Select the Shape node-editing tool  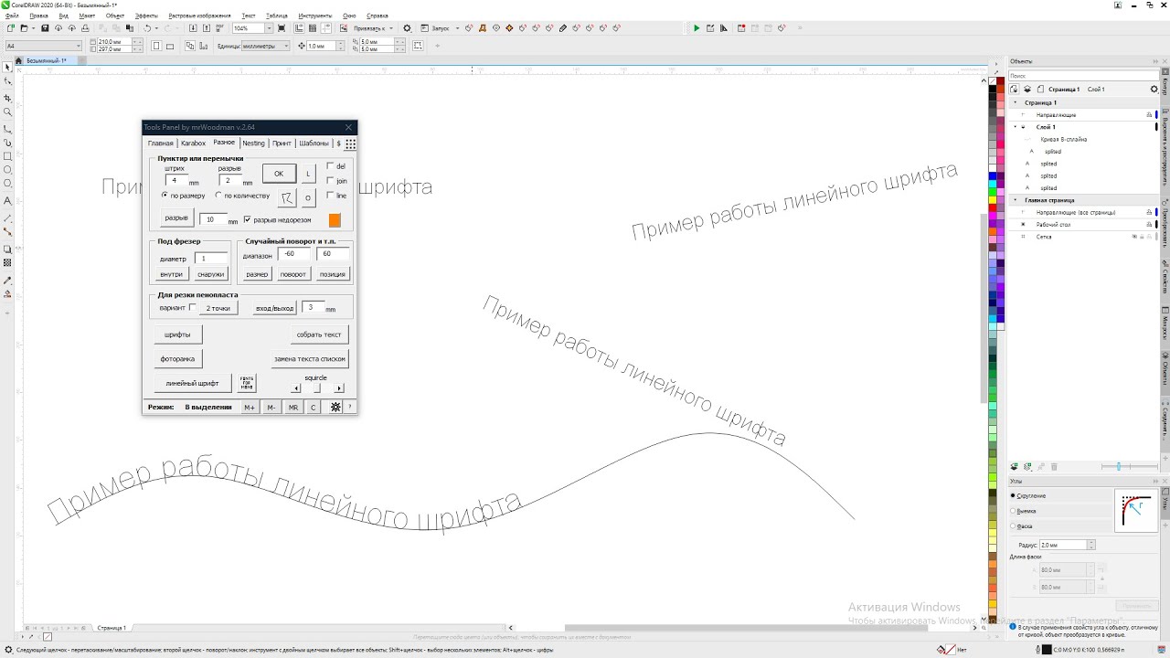tap(7, 82)
